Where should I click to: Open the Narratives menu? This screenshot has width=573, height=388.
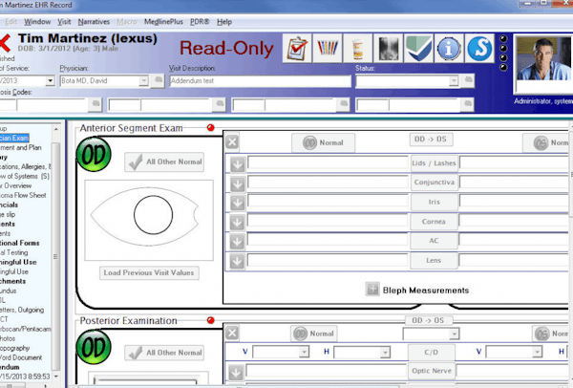[x=94, y=22]
